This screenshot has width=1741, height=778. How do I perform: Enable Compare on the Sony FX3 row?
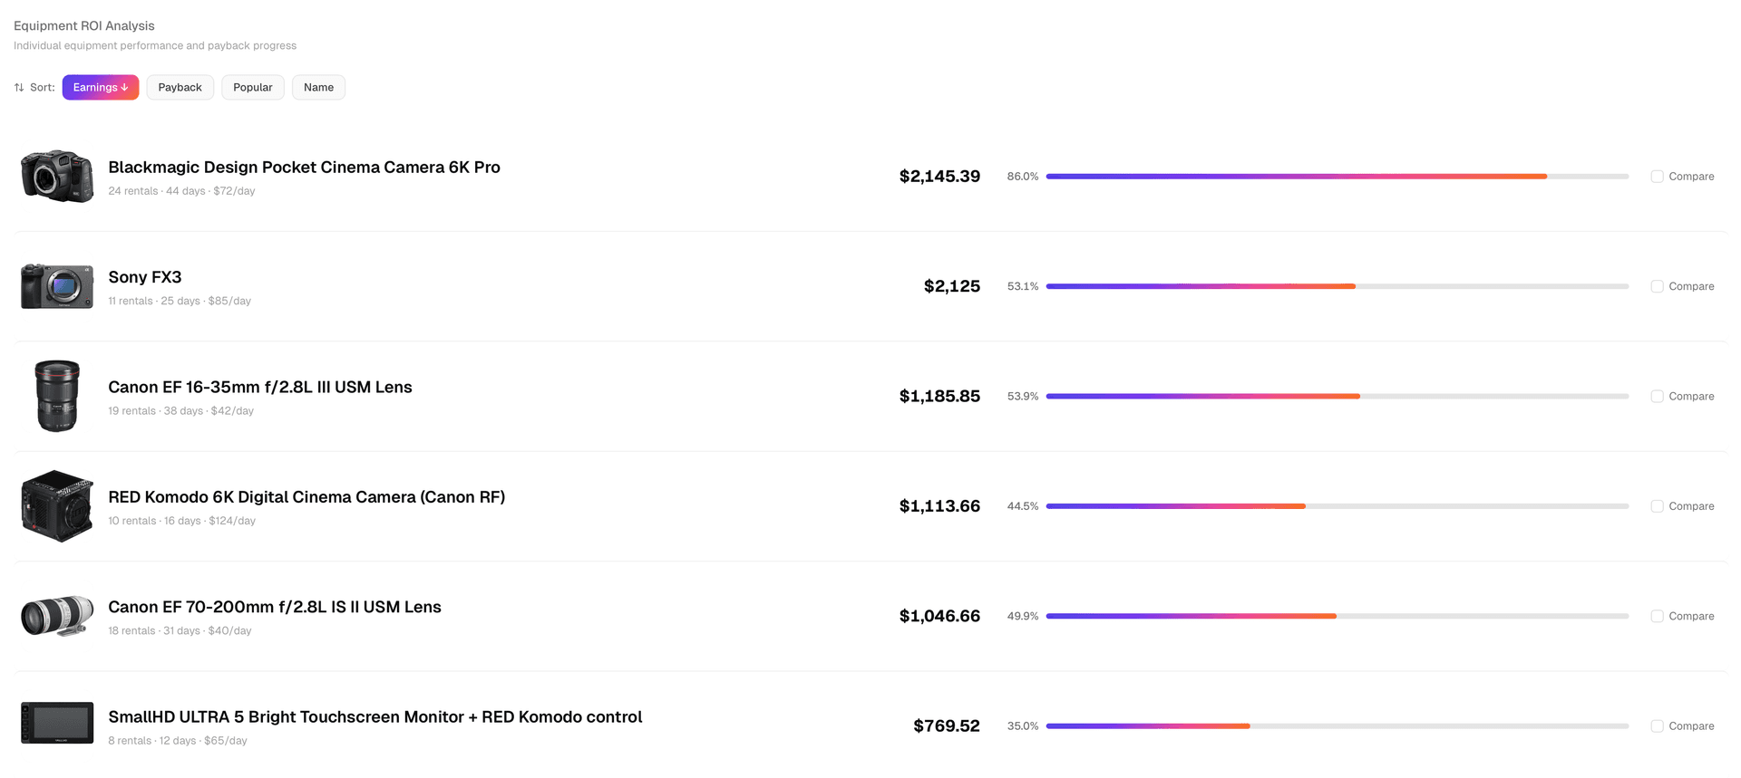pos(1656,286)
